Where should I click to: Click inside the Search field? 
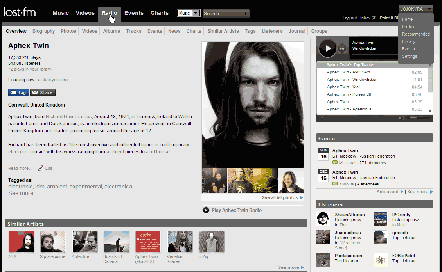(x=223, y=14)
